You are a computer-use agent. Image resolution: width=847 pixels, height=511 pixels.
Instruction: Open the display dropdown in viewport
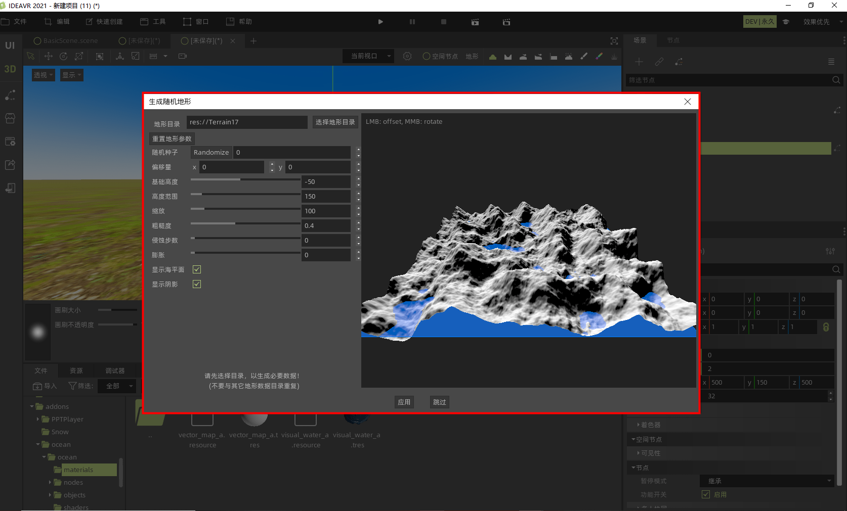pyautogui.click(x=72, y=75)
